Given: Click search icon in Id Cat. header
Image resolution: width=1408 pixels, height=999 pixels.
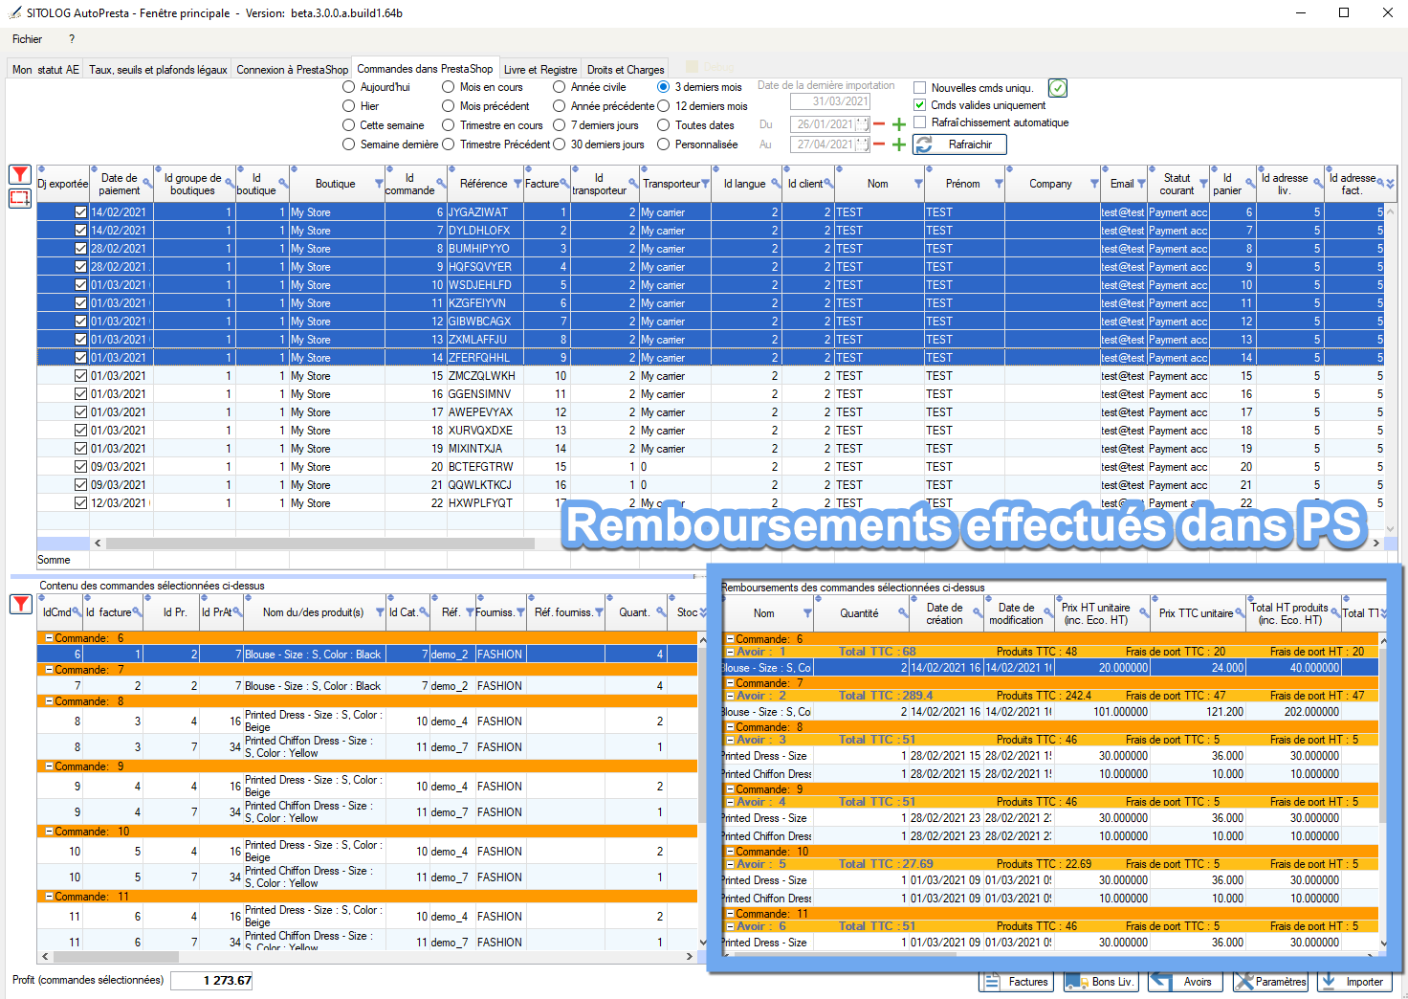Looking at the screenshot, I should point(423,612).
